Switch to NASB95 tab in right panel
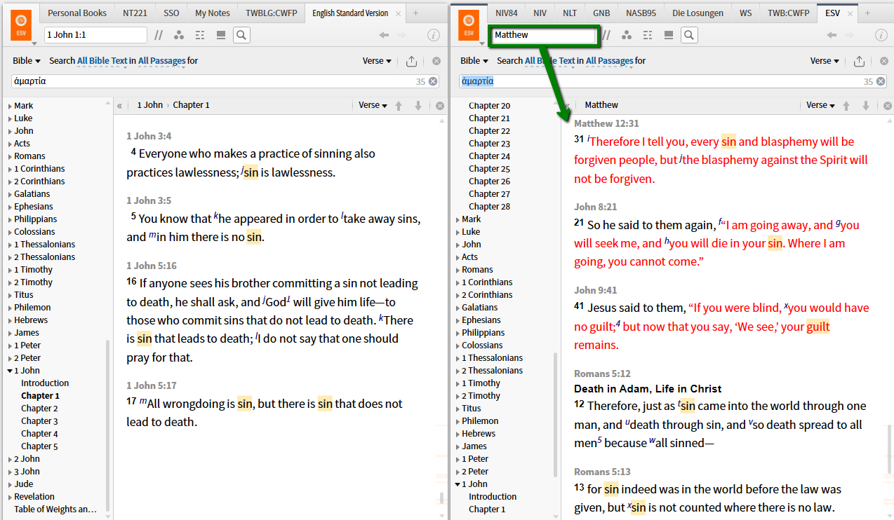Viewport: 894px width, 520px height. pos(641,13)
